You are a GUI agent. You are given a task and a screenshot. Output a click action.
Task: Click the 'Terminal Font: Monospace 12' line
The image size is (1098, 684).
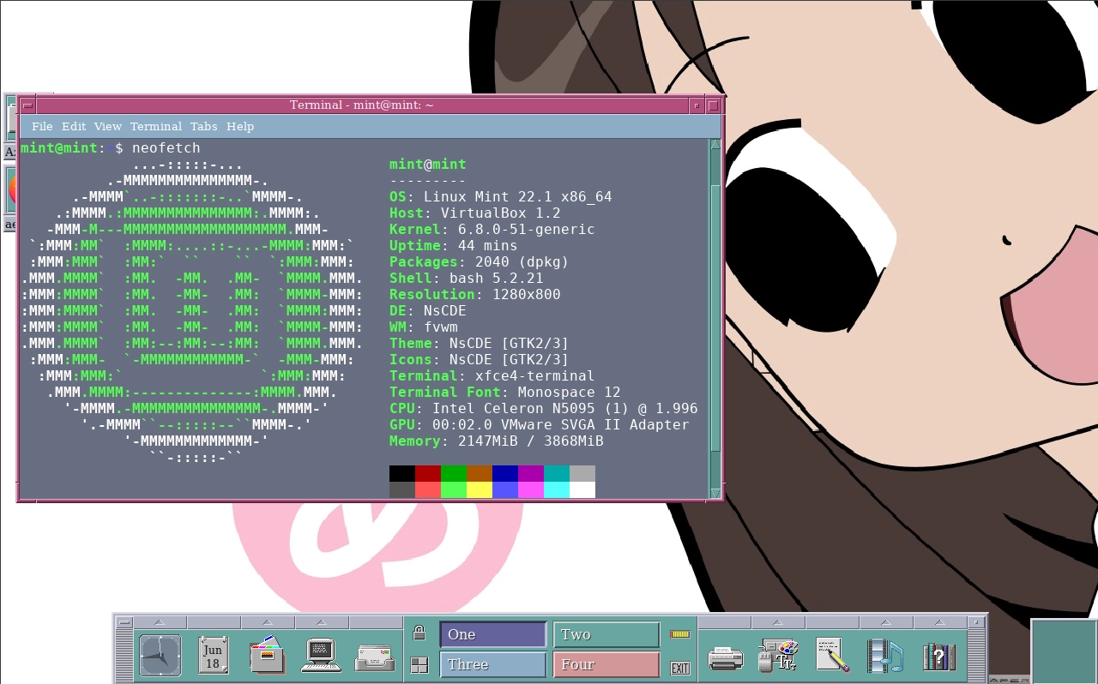(x=505, y=393)
